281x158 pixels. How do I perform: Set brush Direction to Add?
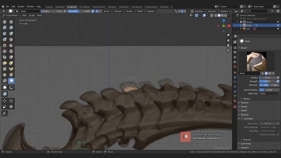click(x=264, y=85)
